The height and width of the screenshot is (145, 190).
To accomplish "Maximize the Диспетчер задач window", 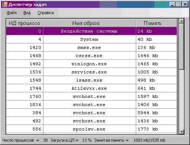I will (178, 4).
